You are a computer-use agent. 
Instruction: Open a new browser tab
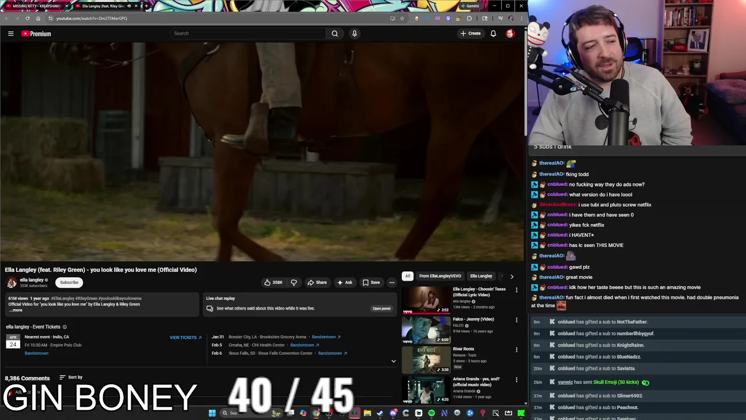[146, 6]
